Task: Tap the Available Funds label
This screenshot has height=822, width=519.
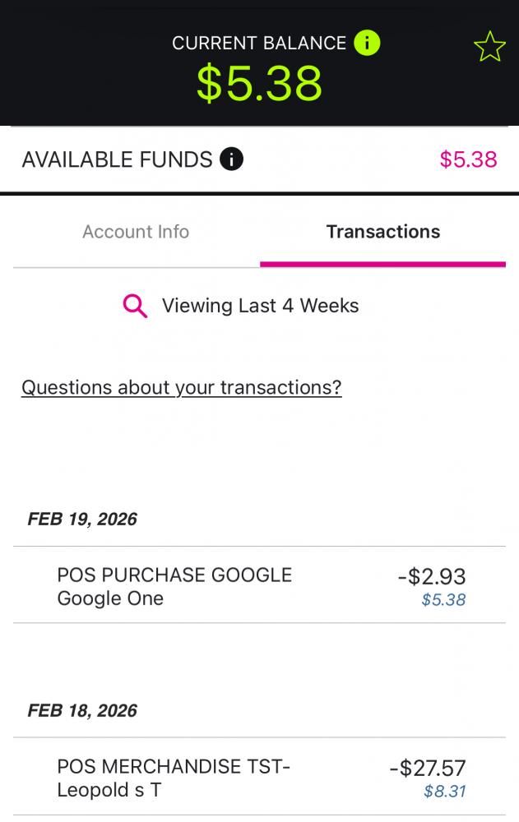Action: [117, 159]
